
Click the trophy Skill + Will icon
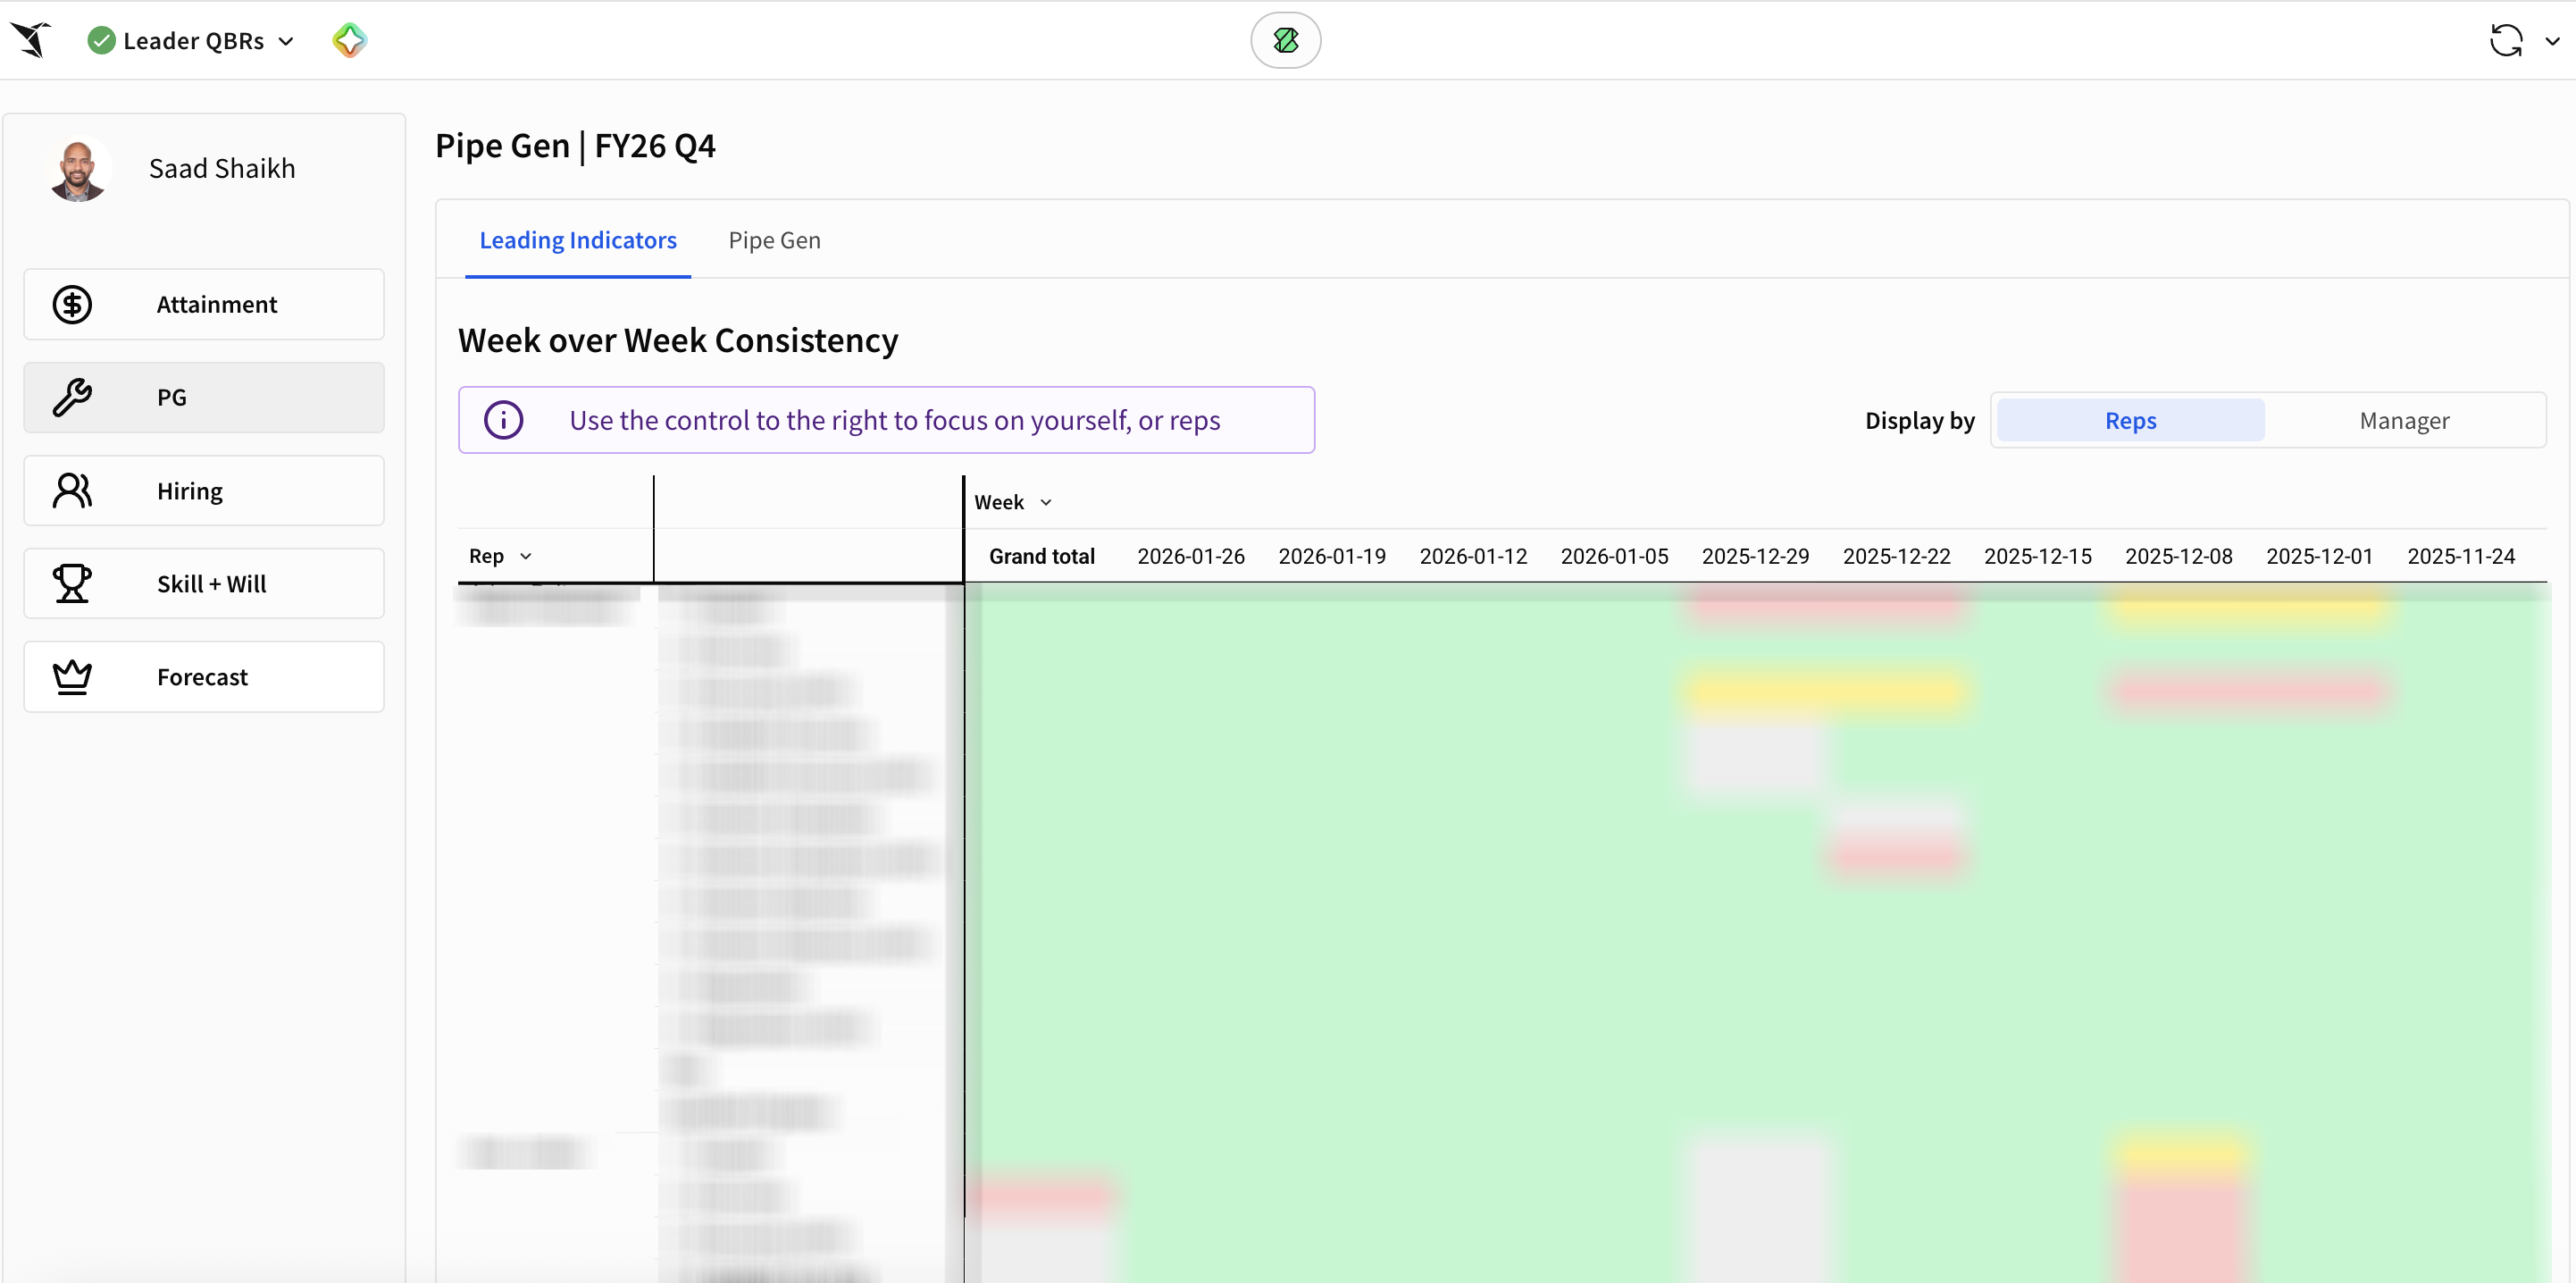pyautogui.click(x=72, y=583)
